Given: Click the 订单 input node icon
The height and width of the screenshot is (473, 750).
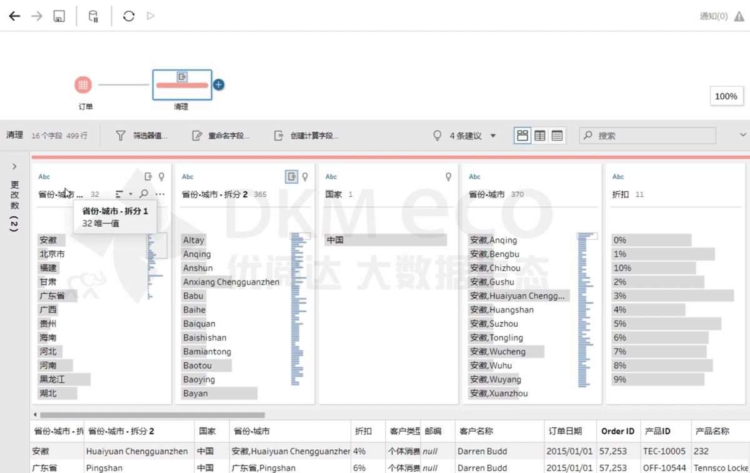Looking at the screenshot, I should click(83, 85).
